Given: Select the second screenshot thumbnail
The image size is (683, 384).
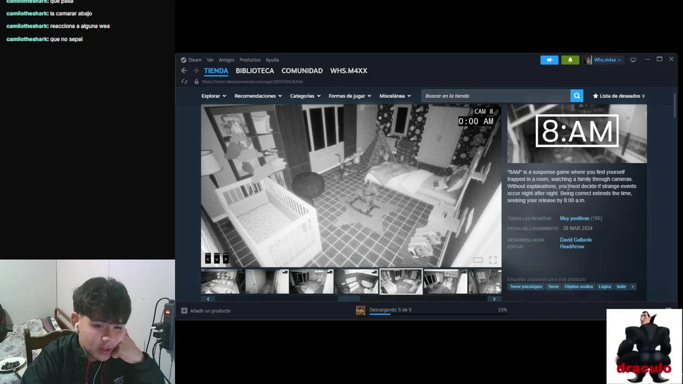Looking at the screenshot, I should (x=267, y=282).
